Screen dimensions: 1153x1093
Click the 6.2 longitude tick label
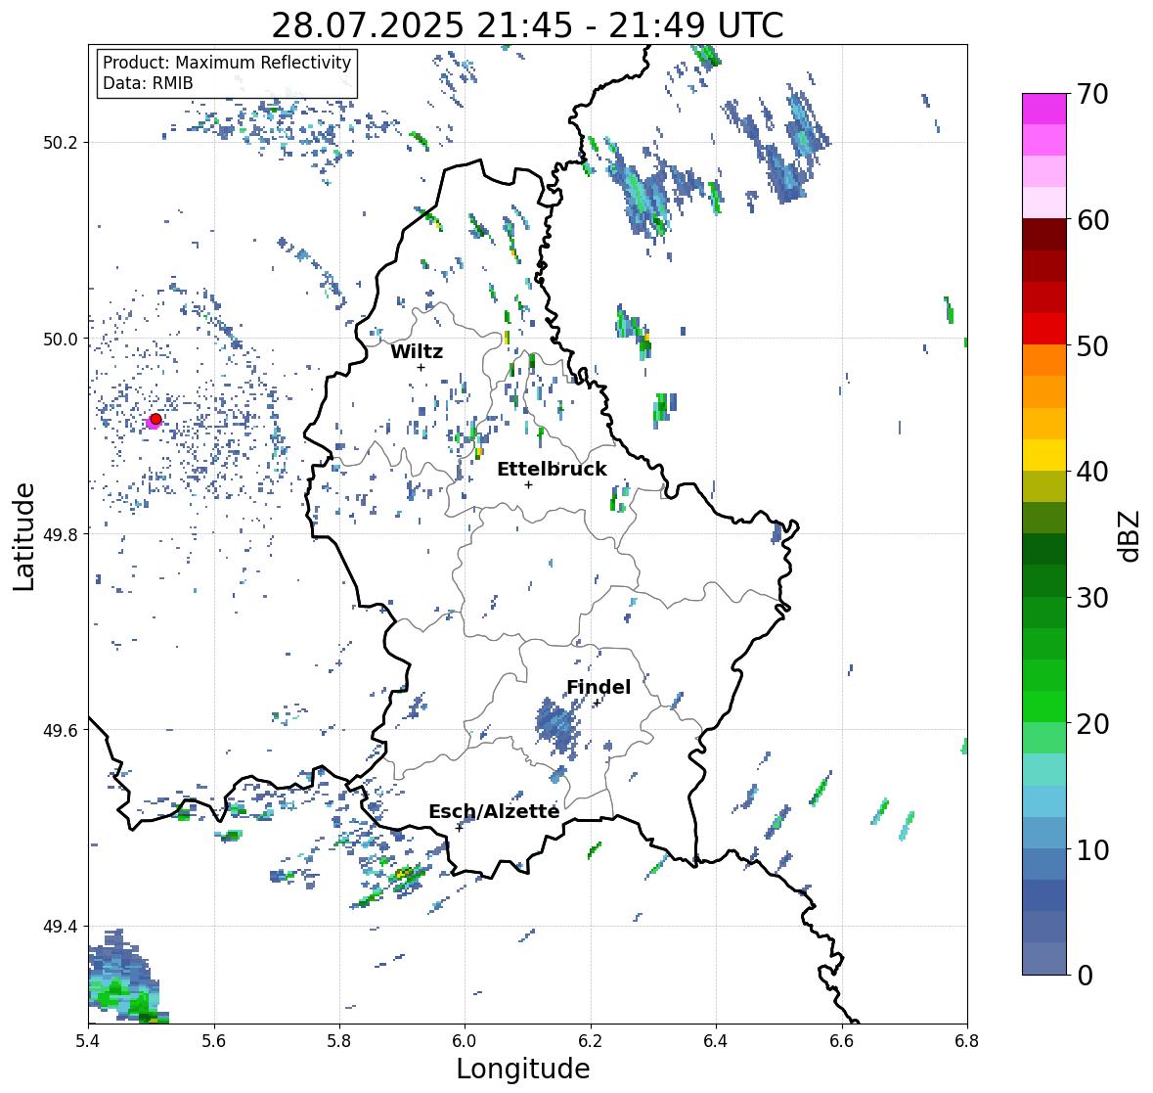(x=591, y=1041)
